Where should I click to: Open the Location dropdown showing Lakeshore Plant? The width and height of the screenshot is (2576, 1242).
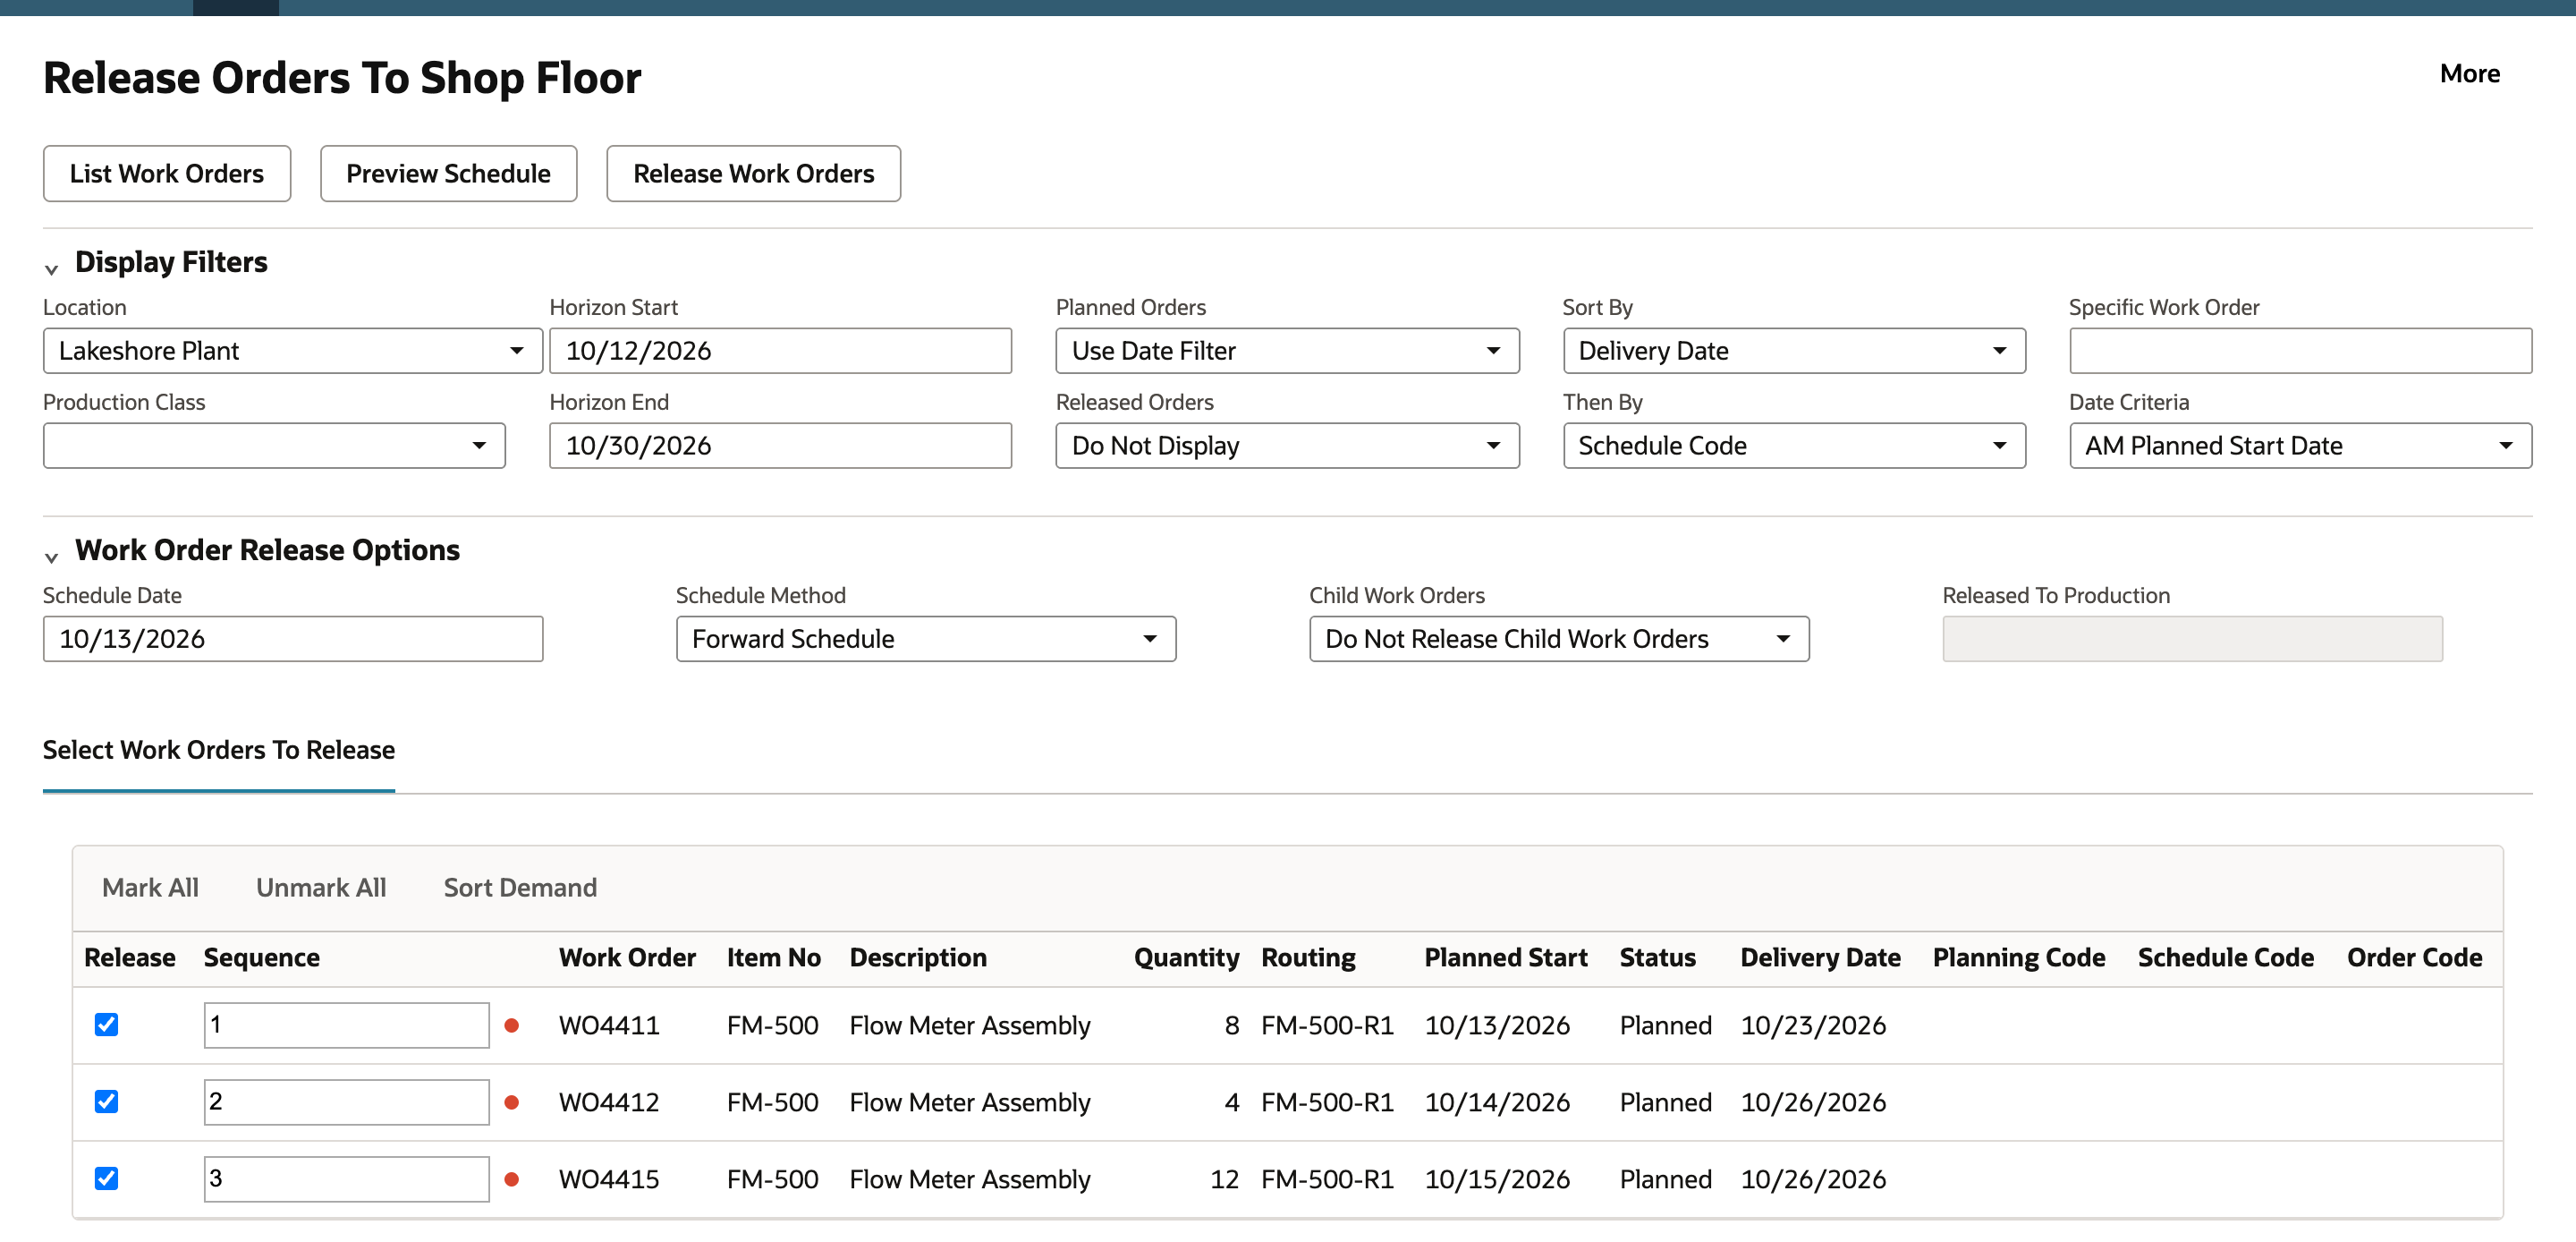(292, 350)
